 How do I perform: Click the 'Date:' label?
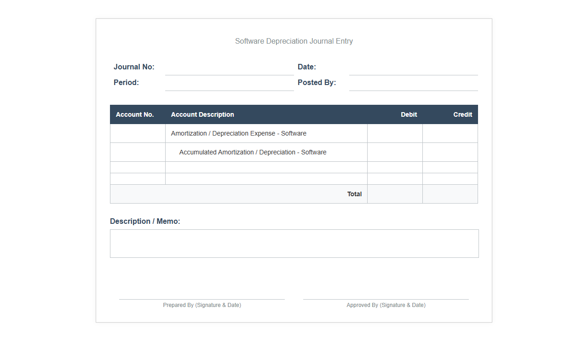coord(307,67)
